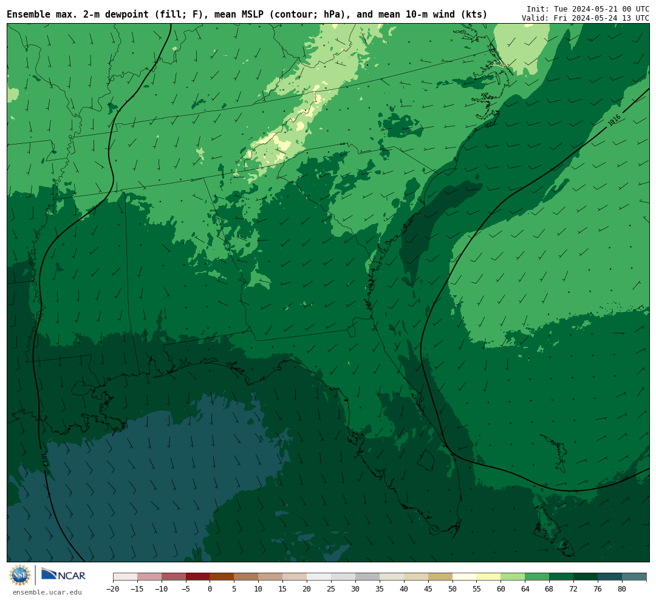Click the colorbar label 0
This screenshot has width=656, height=600.
(210, 588)
